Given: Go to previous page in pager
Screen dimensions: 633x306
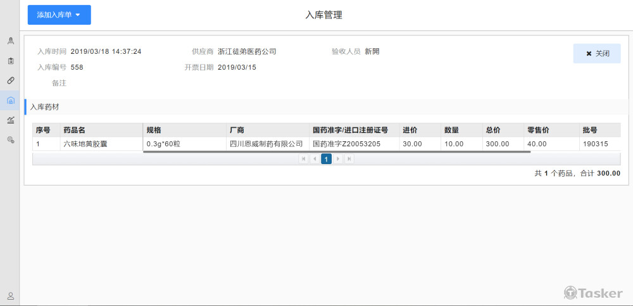Looking at the screenshot, I should coord(315,159).
